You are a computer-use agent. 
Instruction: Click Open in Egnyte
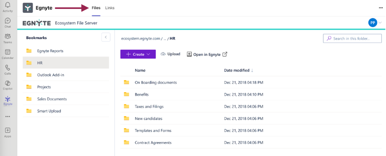point(207,54)
